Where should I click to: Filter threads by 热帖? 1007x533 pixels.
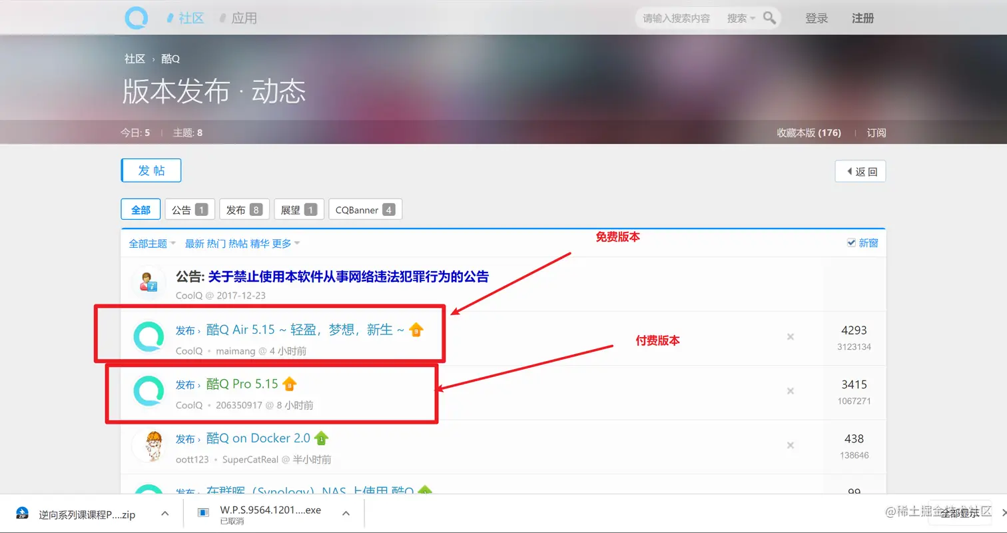click(238, 243)
